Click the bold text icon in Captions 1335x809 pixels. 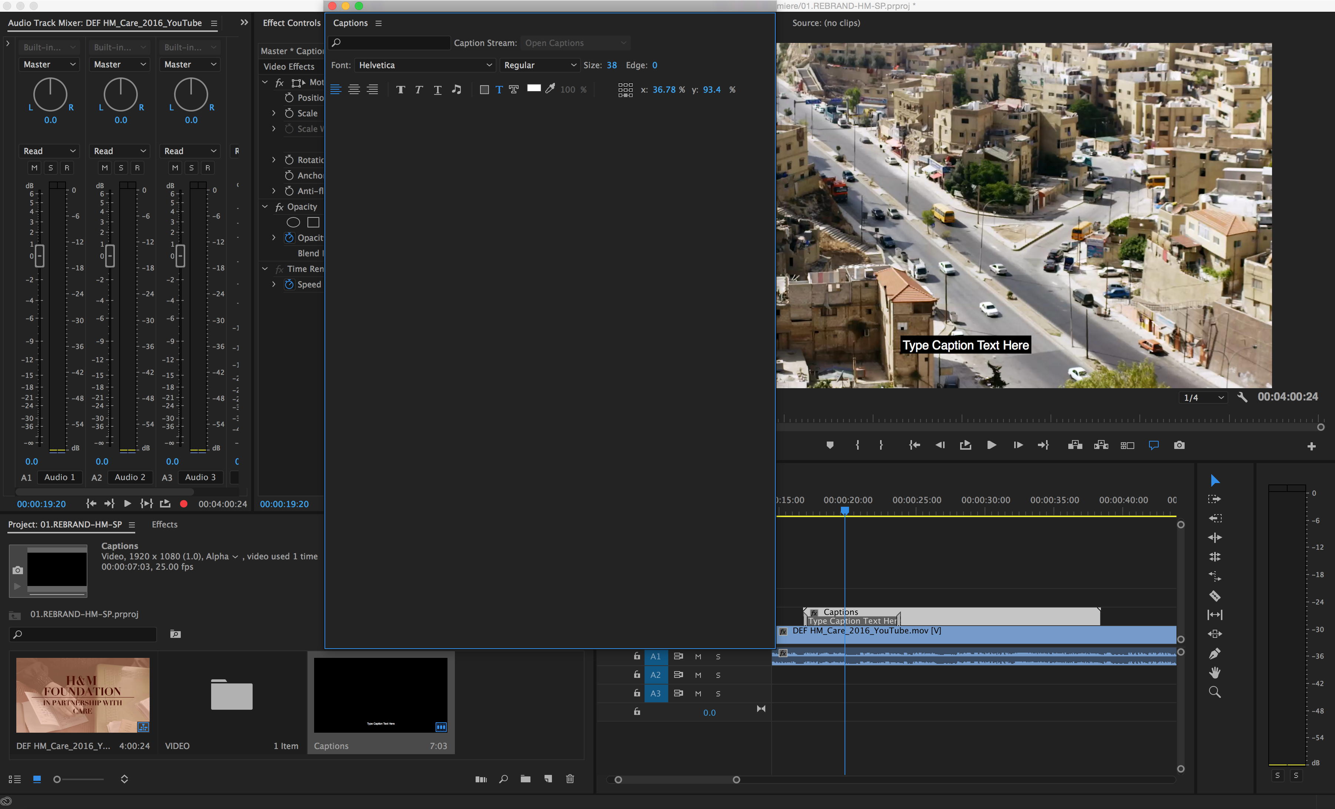click(400, 89)
